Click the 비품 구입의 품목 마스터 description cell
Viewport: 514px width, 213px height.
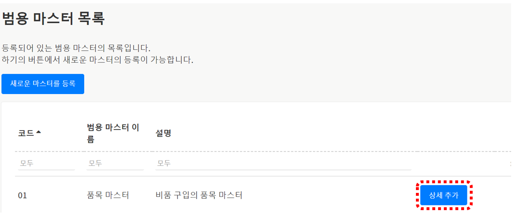(199, 195)
